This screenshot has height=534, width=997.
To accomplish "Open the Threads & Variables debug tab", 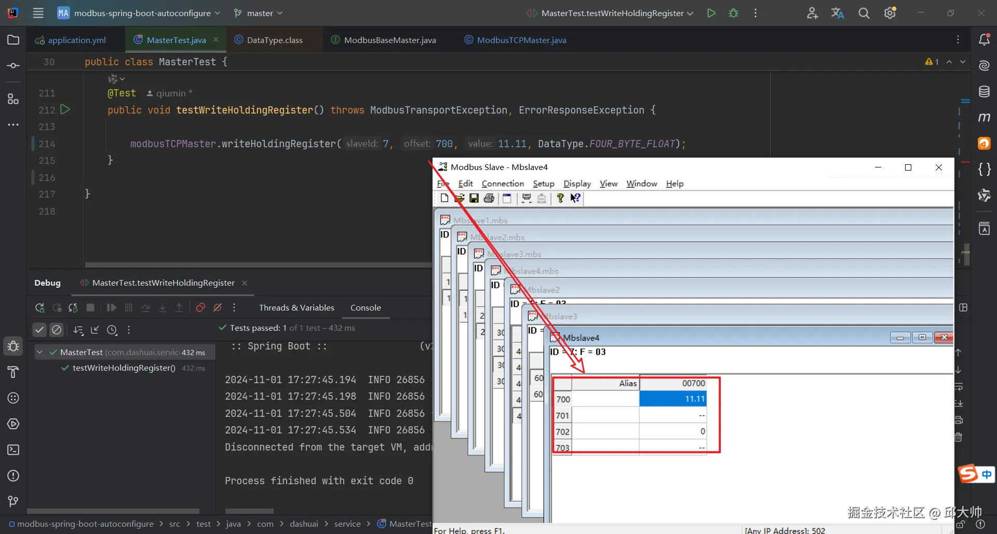I will (x=297, y=308).
